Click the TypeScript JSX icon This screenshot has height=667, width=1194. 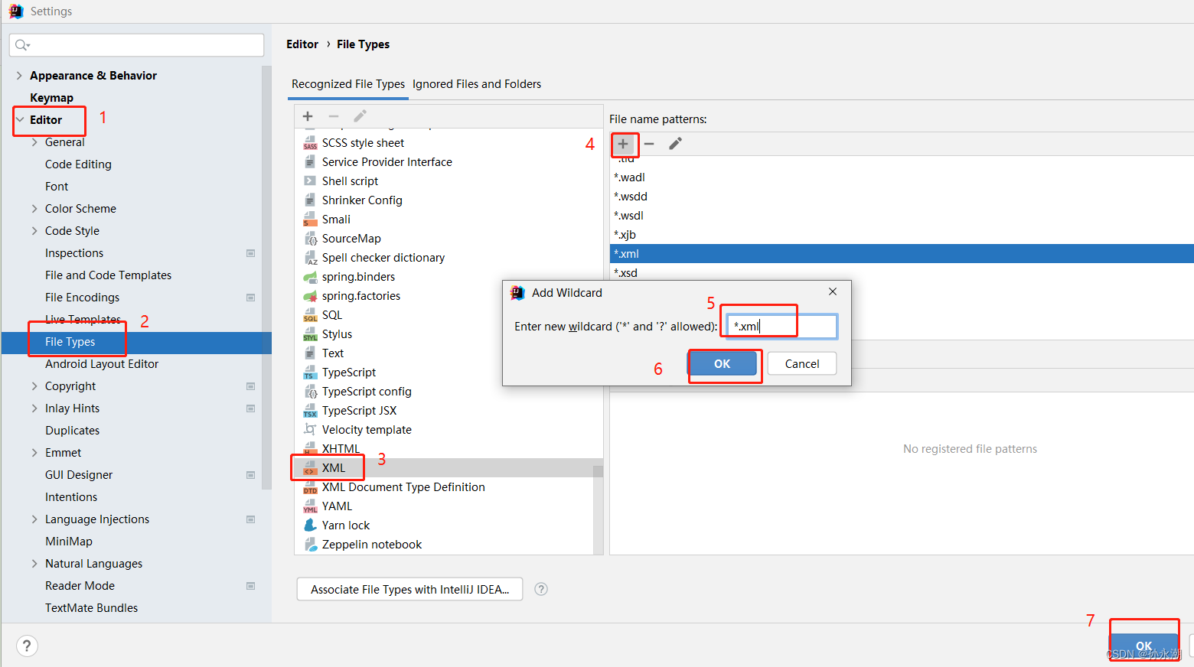[x=310, y=411]
